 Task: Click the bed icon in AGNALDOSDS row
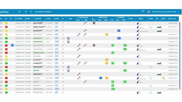pyautogui.click(x=159, y=49)
